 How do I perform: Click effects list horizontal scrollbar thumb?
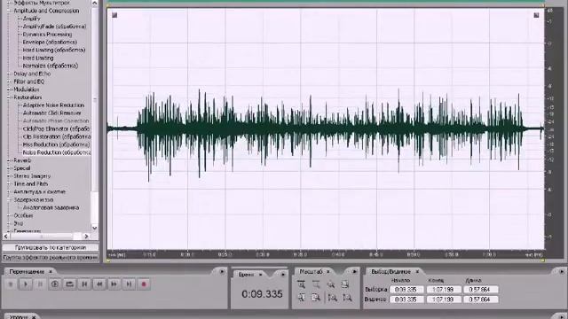point(42,237)
